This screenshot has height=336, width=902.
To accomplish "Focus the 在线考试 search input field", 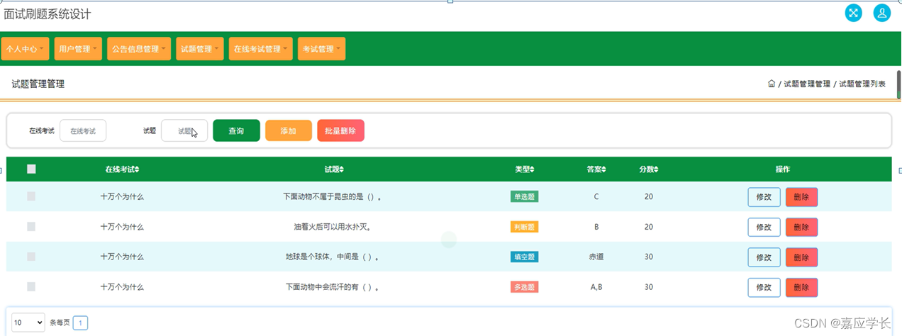I will (83, 130).
